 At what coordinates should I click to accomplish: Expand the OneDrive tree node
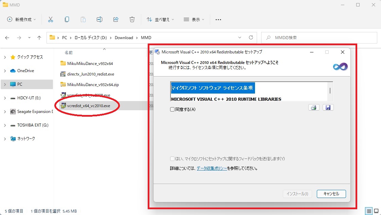(5, 71)
